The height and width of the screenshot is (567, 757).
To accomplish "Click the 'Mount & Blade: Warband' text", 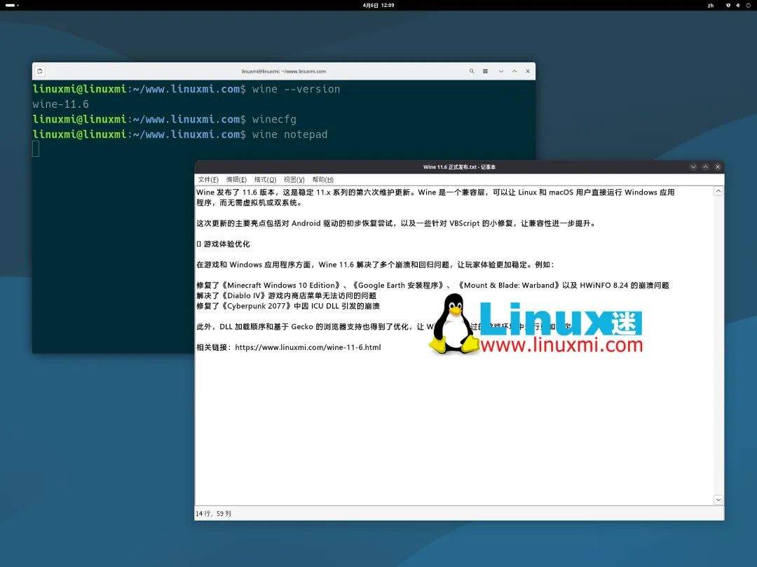I will (509, 286).
